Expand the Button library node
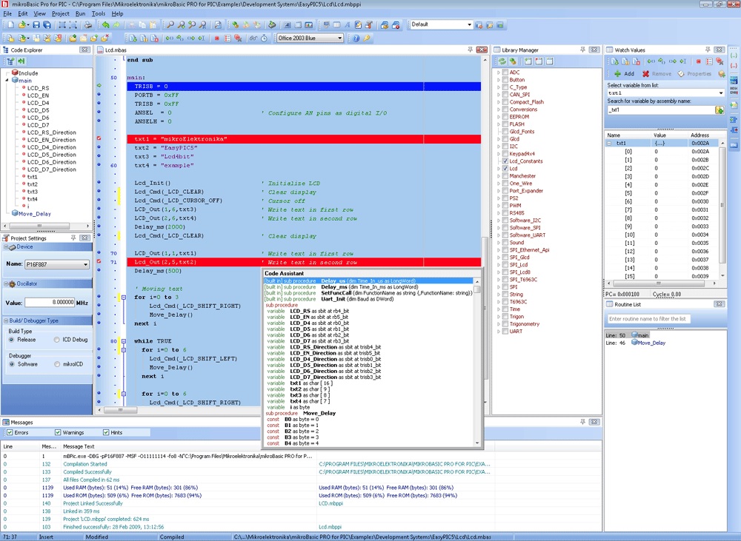741x541 pixels. [499, 80]
